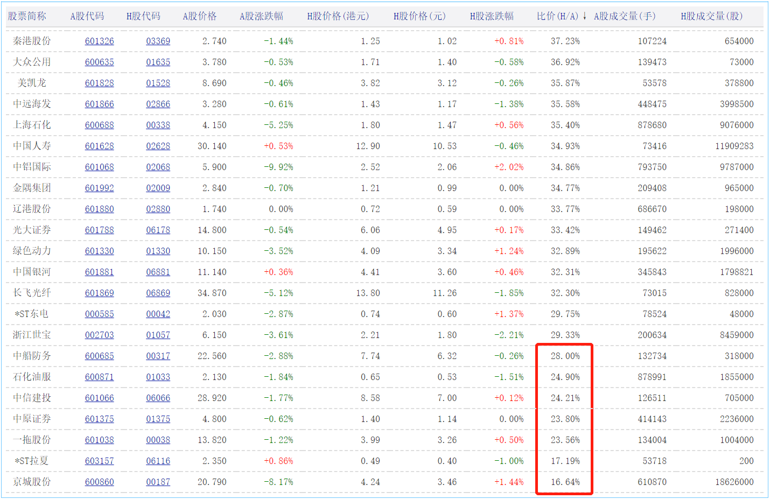Open H-share code 06881 link
The height and width of the screenshot is (499, 770).
[x=158, y=272]
